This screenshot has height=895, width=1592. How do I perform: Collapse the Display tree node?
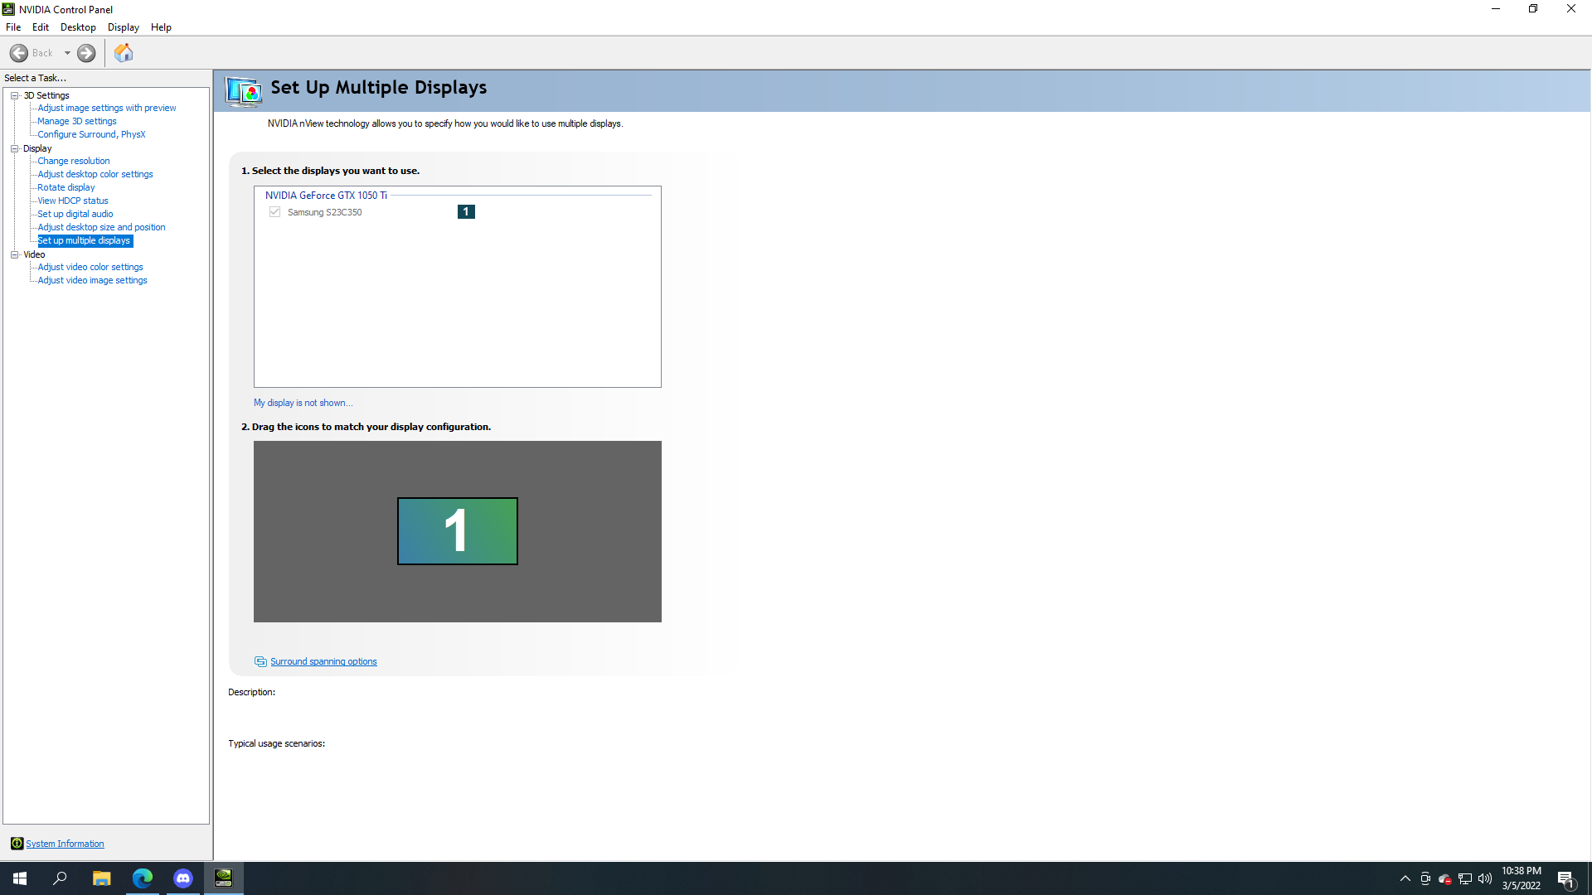(x=14, y=148)
